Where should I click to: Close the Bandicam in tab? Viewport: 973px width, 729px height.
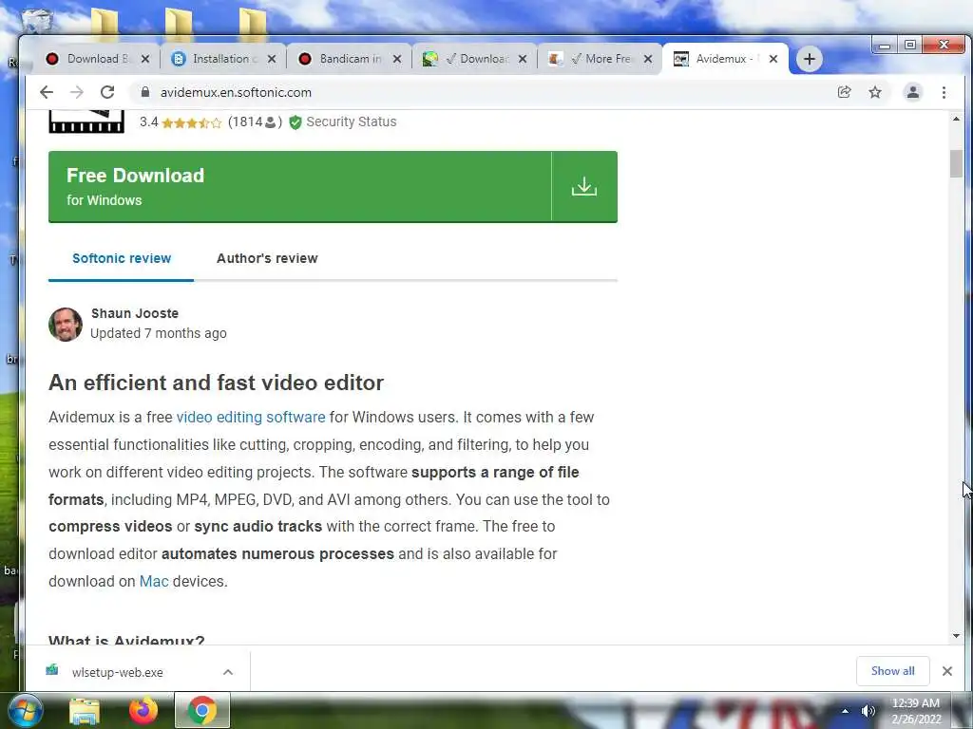tap(397, 59)
